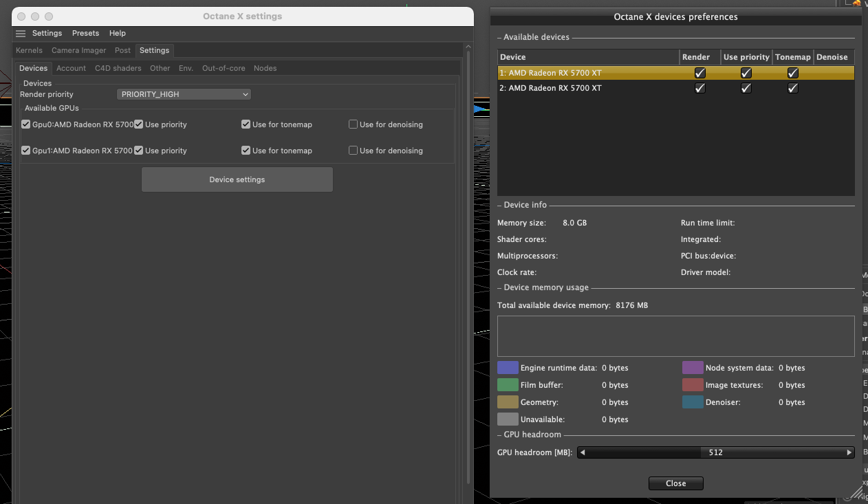Viewport: 868px width, 504px height.
Task: Open the Help menu
Action: 118,33
